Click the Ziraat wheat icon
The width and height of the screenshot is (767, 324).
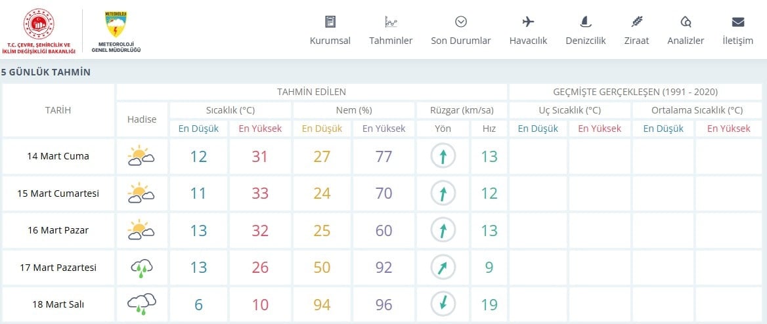coord(636,22)
